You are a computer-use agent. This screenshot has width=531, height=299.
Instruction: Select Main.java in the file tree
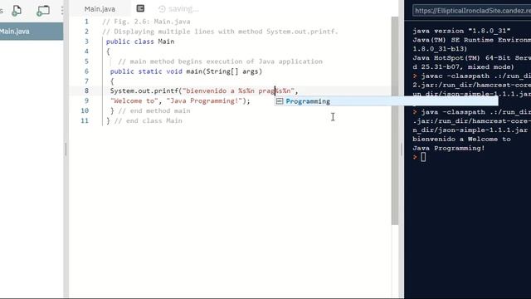(x=32, y=32)
